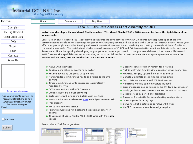Click 'No OPC communications knowledge required' text
The width and height of the screenshot is (193, 144).
pyautogui.click(x=147, y=107)
